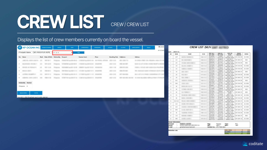This screenshot has width=267, height=150.
Task: Open the M/V WOOHYUN HOPE vessel dropdown
Action: click(42, 52)
